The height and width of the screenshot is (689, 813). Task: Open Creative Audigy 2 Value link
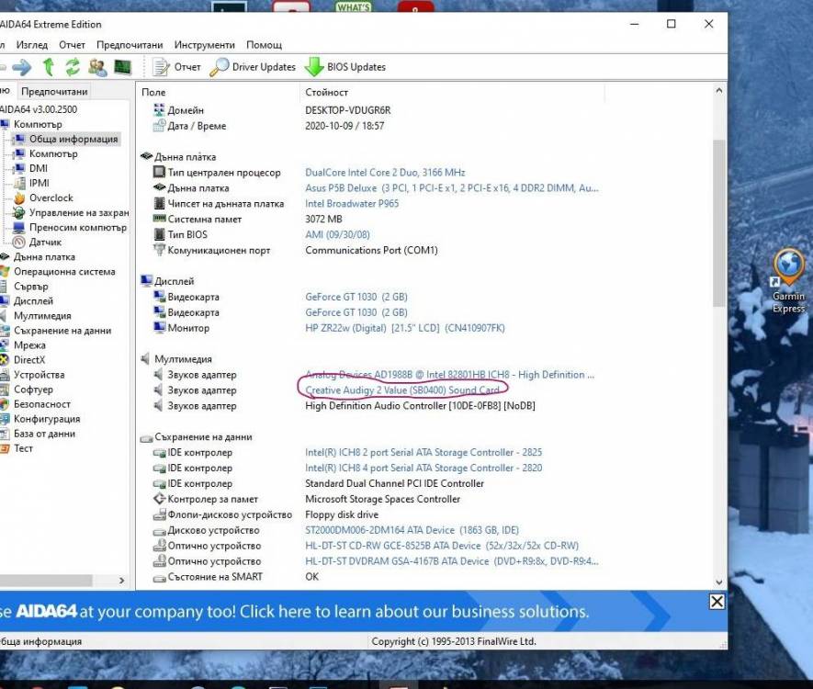point(402,390)
